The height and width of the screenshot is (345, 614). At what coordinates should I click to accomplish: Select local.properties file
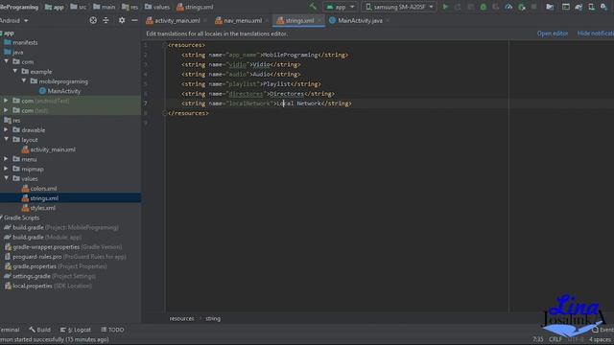48,286
